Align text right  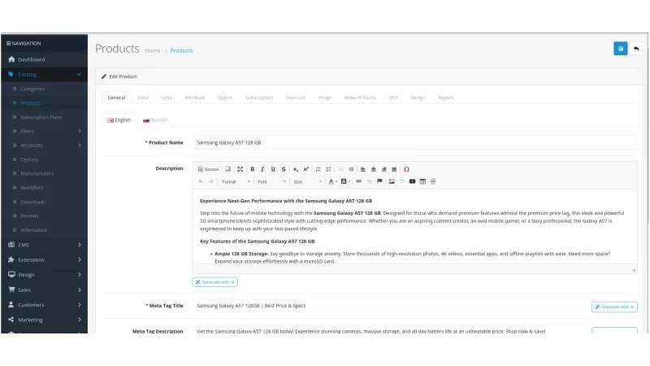(383, 169)
